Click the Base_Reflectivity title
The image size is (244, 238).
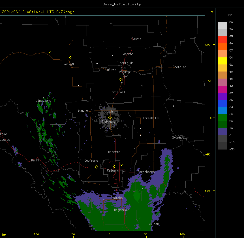pyautogui.click(x=122, y=4)
